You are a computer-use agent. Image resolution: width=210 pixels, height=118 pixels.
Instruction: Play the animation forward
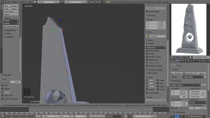click(x=98, y=116)
